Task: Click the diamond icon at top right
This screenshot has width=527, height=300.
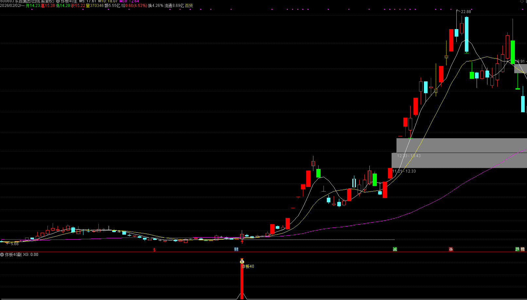Action: (522, 1)
